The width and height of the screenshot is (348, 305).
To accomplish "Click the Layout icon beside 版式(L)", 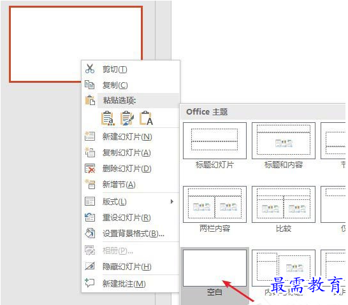I will click(x=90, y=201).
